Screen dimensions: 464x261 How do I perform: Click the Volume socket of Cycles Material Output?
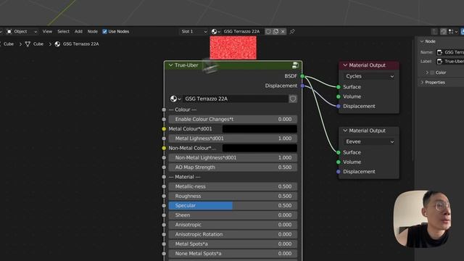(339, 96)
